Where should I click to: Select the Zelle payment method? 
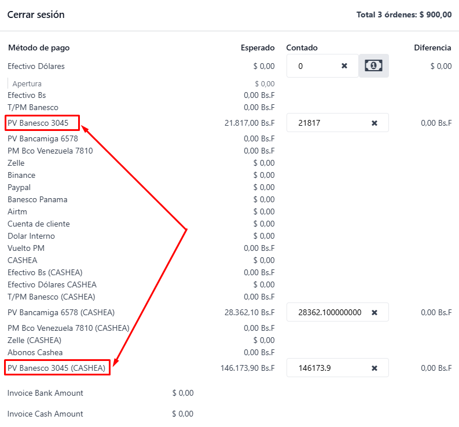tap(16, 163)
